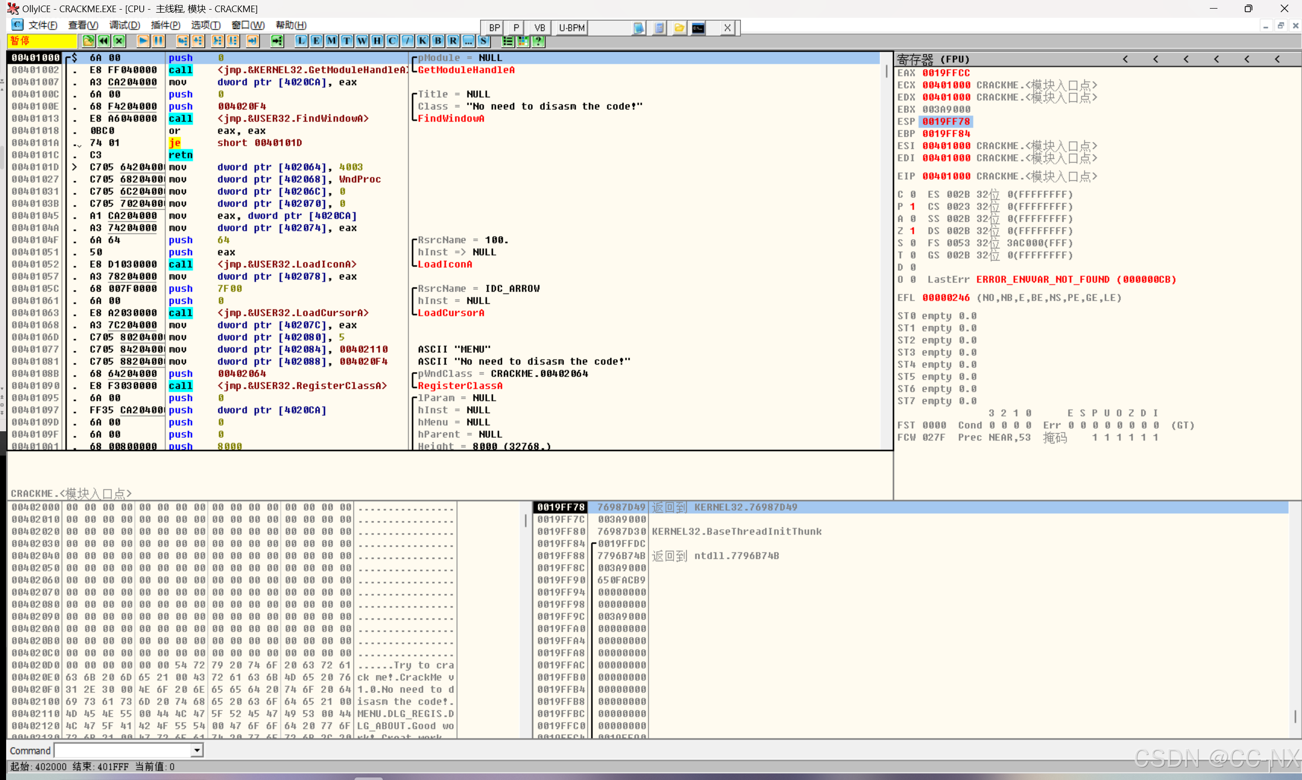Viewport: 1302px width, 780px height.
Task: Click the VB plugin button
Action: tap(539, 28)
